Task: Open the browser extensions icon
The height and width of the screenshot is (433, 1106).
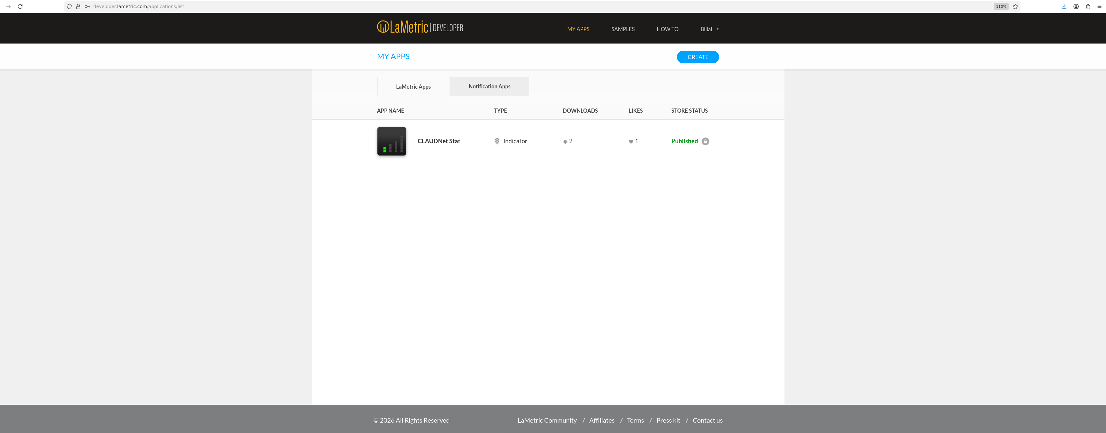Action: 1087,6
